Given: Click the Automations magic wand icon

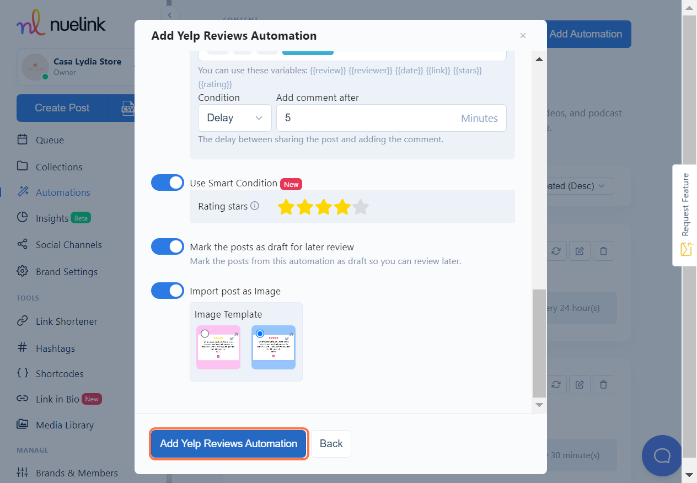Looking at the screenshot, I should click(22, 192).
